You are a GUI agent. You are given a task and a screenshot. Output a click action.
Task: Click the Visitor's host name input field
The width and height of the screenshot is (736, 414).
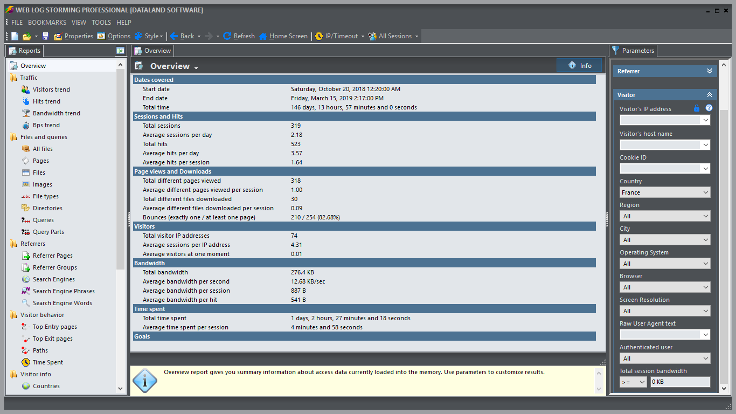(x=665, y=145)
